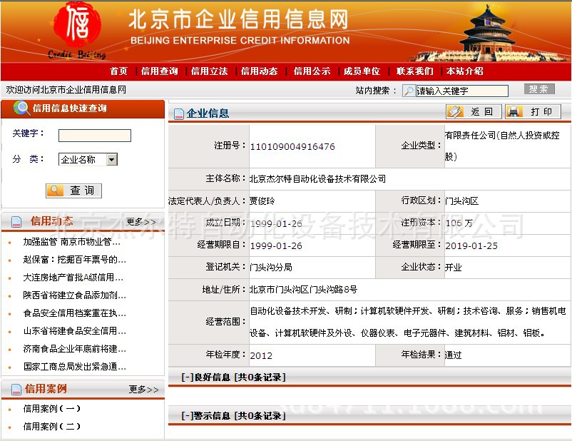Click the 返回 button
This screenshot has width=572, height=441.
[x=474, y=112]
